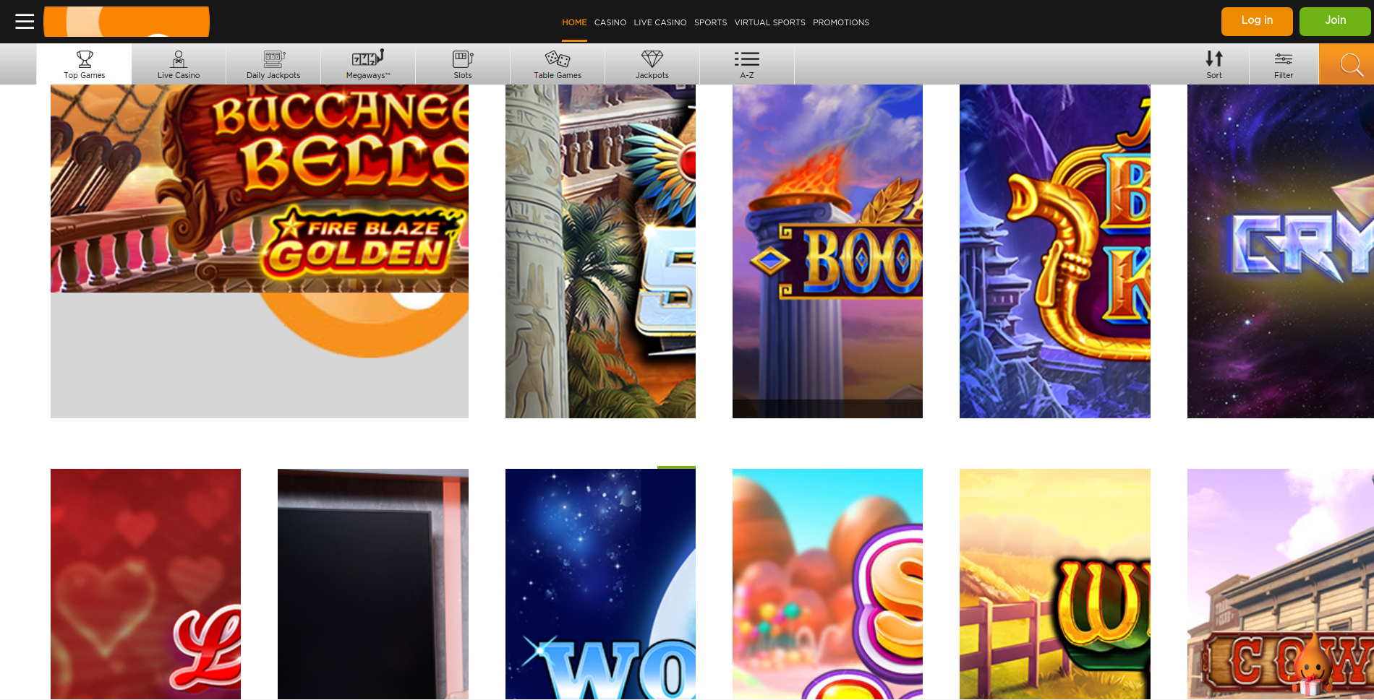Select the Megaways slot machine icon
1374x700 pixels.
click(x=368, y=58)
